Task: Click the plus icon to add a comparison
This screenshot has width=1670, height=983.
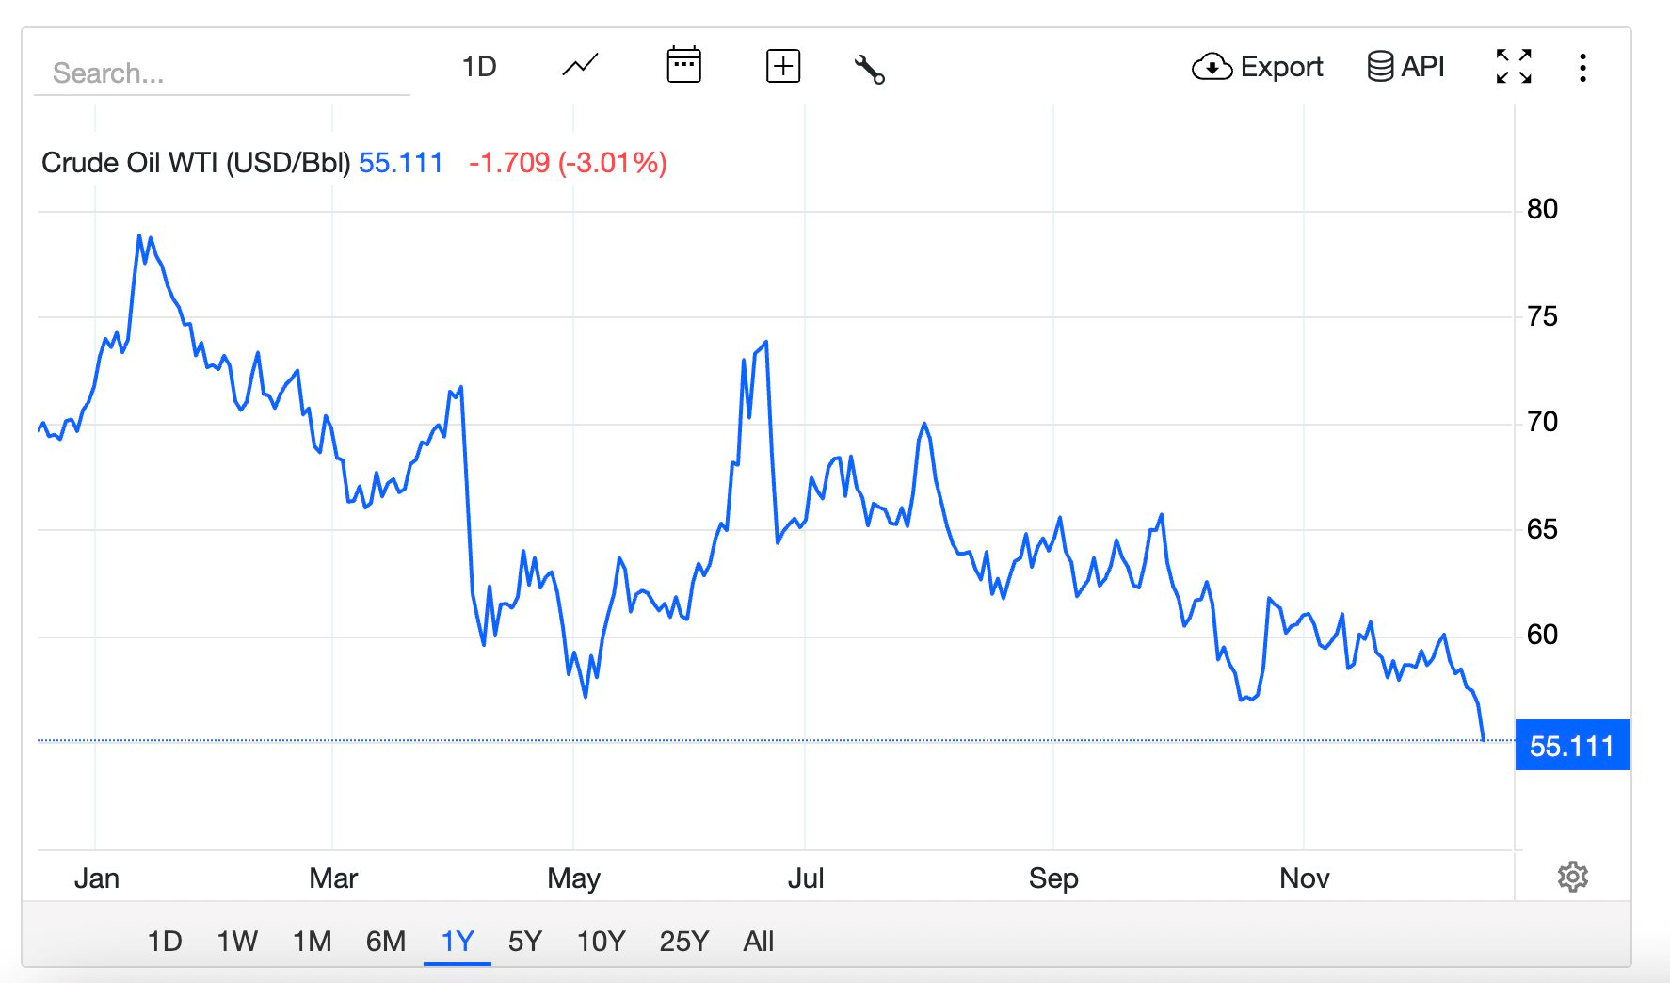Action: pos(782,65)
